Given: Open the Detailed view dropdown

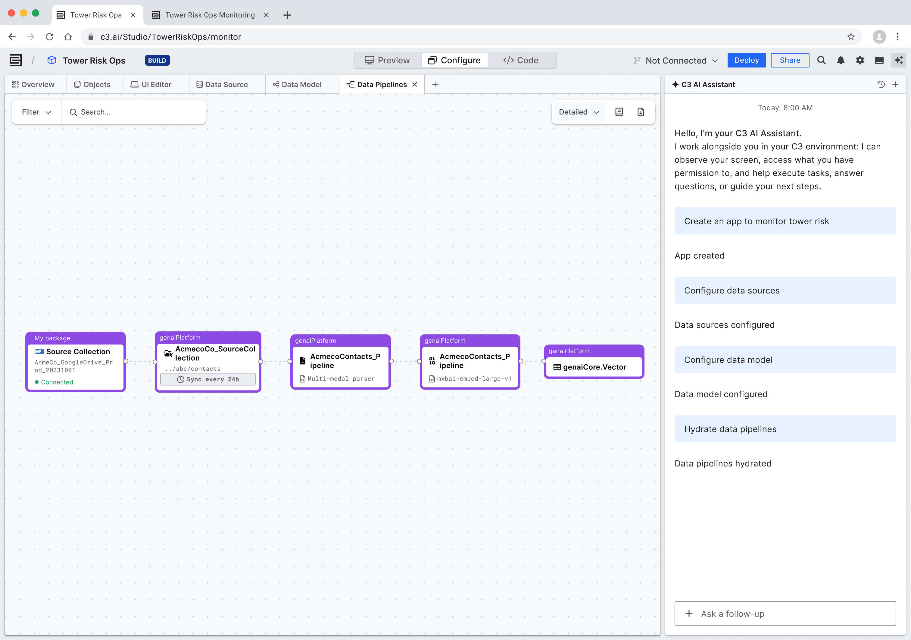Looking at the screenshot, I should click(578, 112).
